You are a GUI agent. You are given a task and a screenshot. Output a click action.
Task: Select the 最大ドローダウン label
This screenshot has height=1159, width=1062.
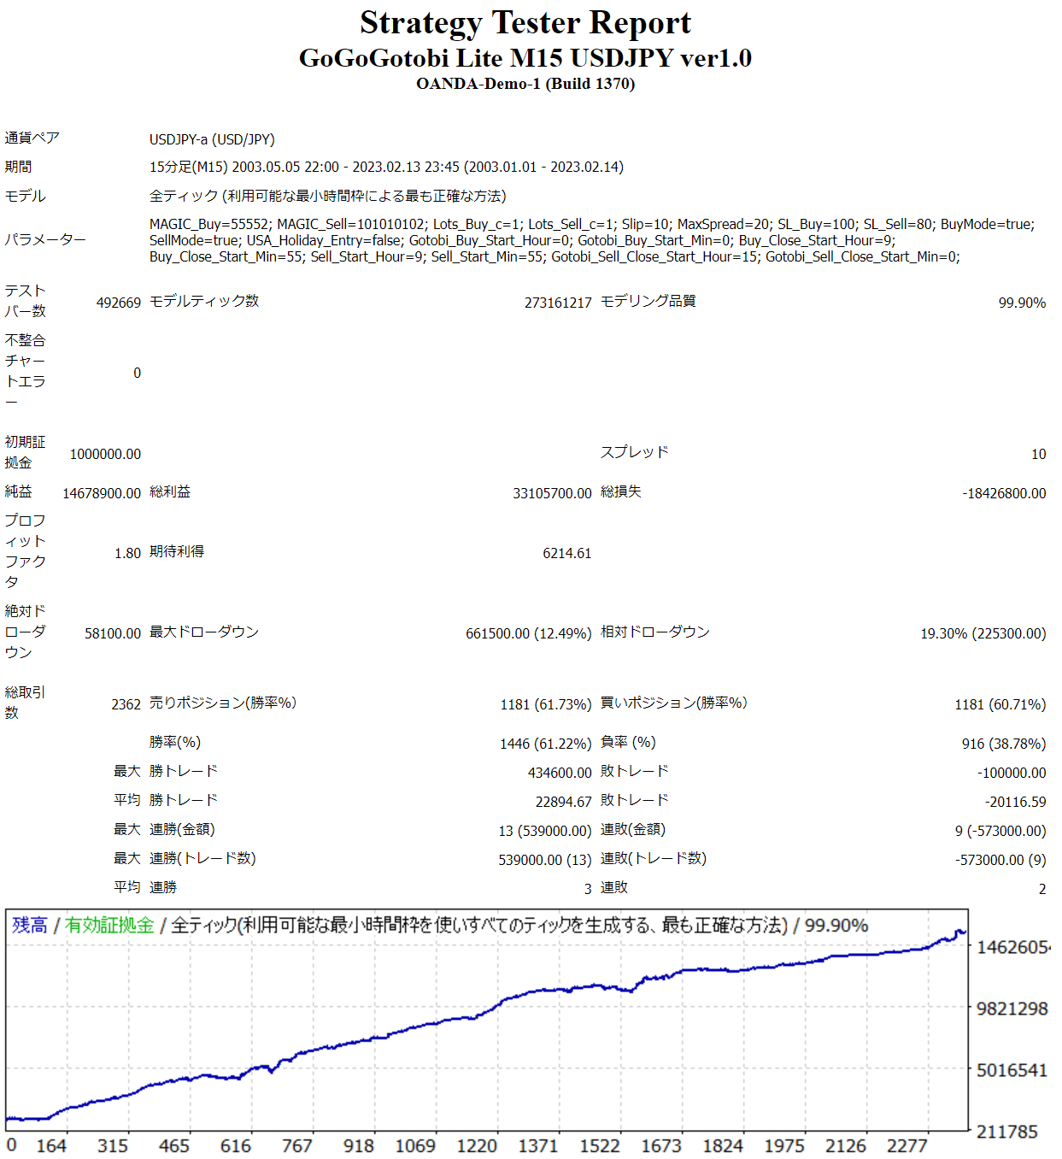(204, 632)
